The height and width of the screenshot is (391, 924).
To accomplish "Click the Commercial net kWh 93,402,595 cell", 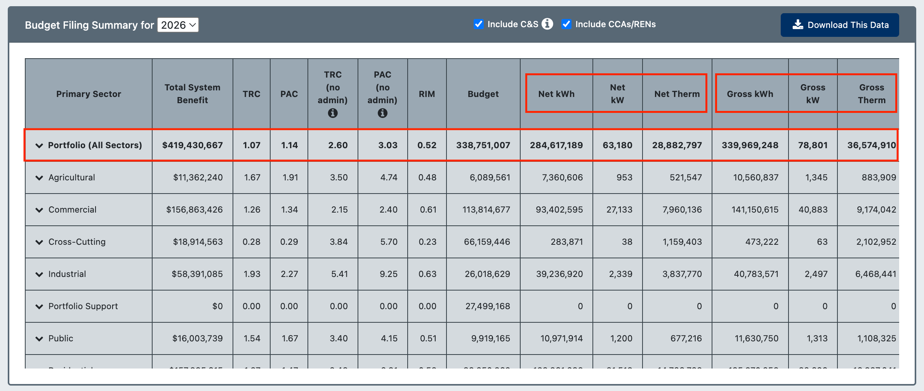I will [x=556, y=209].
